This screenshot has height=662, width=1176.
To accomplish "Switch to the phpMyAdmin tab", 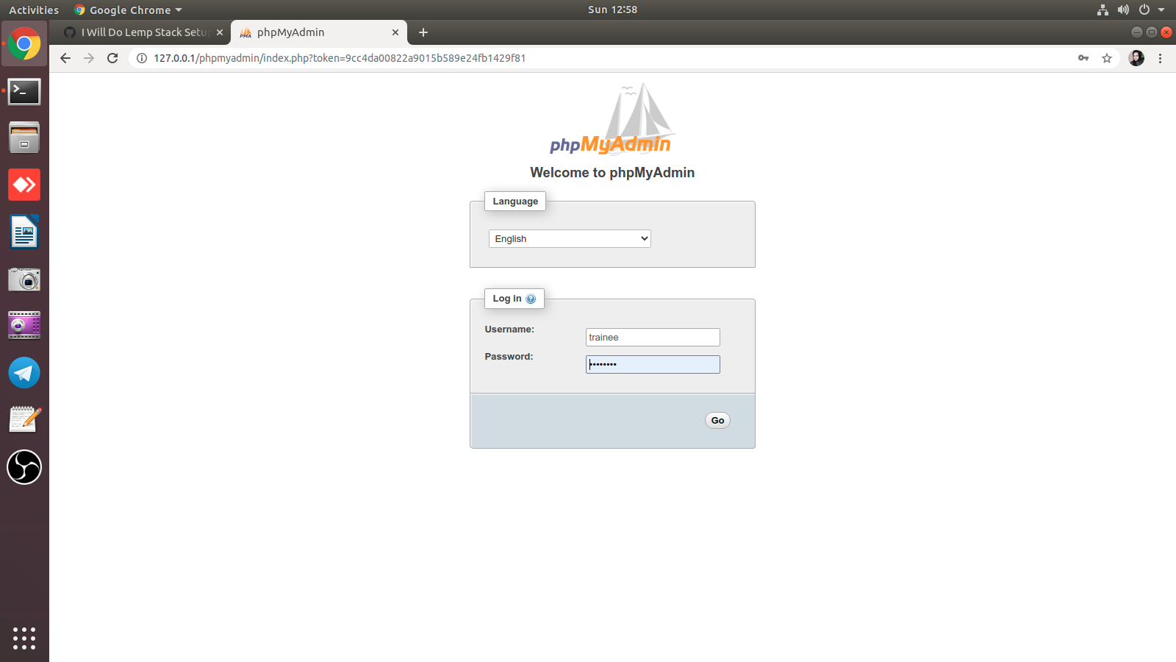I will 318,32.
